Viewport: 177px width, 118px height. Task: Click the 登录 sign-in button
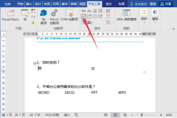point(153,4)
